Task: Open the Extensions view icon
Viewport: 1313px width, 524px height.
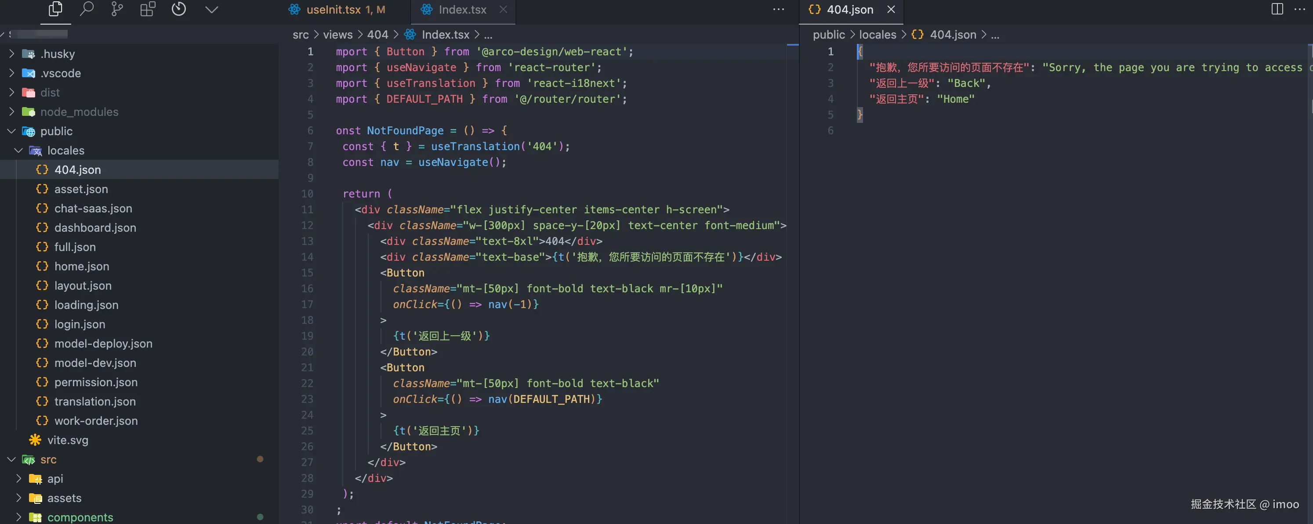Action: 147,9
